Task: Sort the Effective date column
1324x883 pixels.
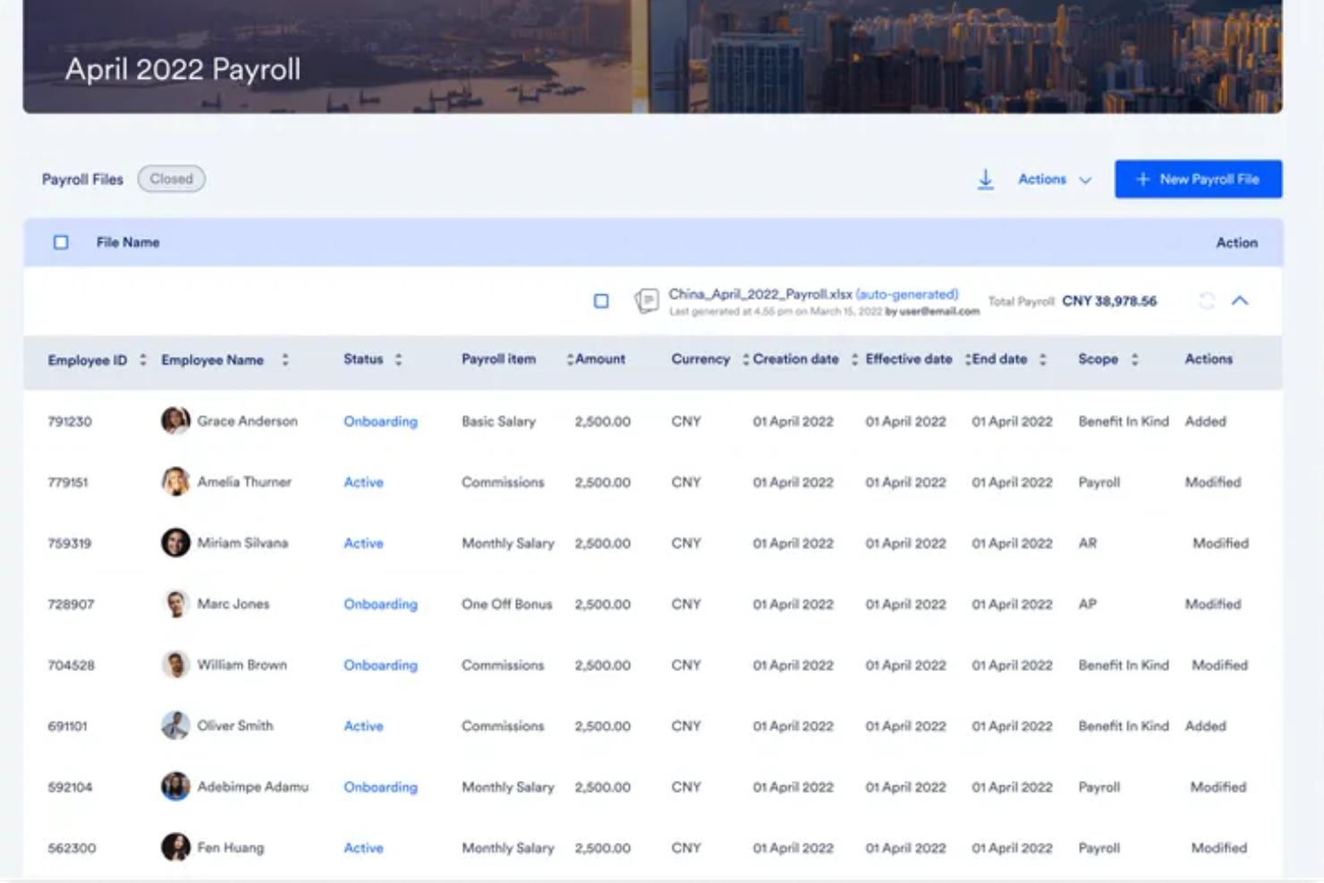Action: coord(966,360)
